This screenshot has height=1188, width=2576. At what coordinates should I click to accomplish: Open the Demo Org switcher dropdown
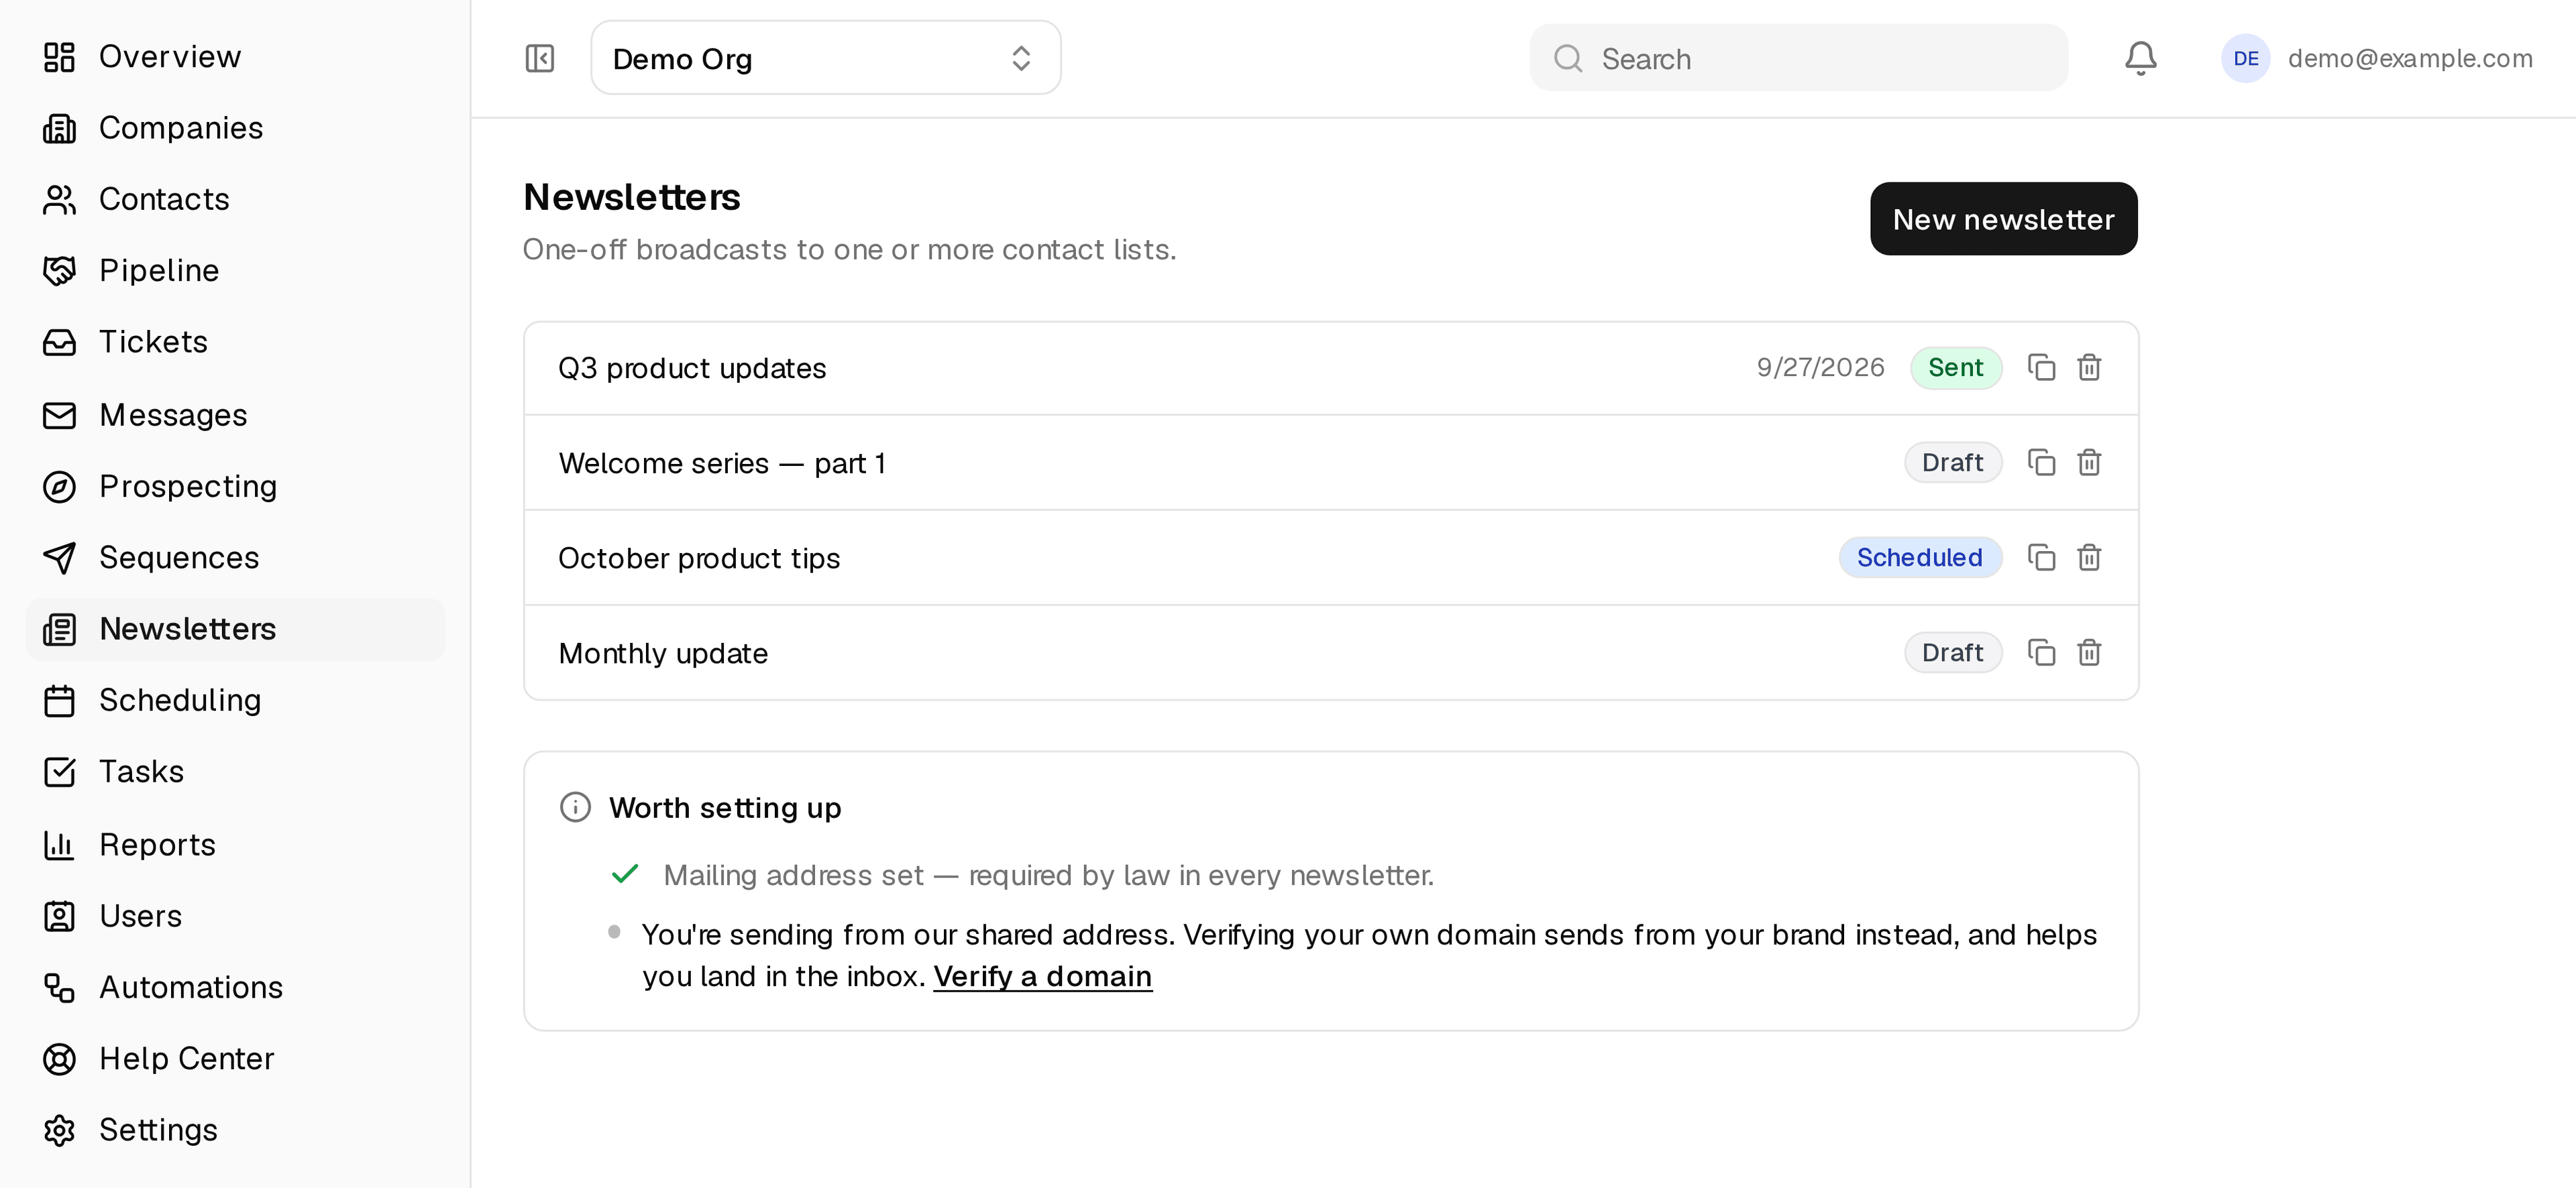tap(825, 58)
